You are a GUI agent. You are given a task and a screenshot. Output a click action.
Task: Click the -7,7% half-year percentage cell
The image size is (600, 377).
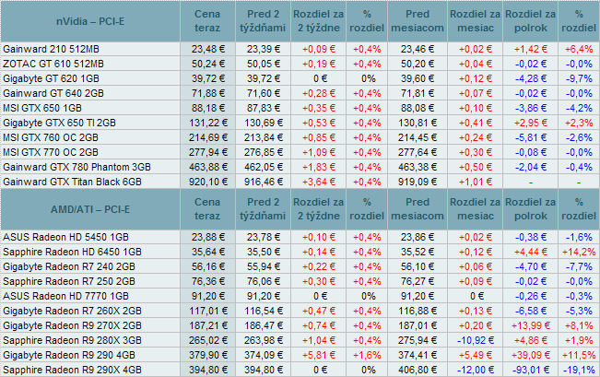(x=579, y=266)
